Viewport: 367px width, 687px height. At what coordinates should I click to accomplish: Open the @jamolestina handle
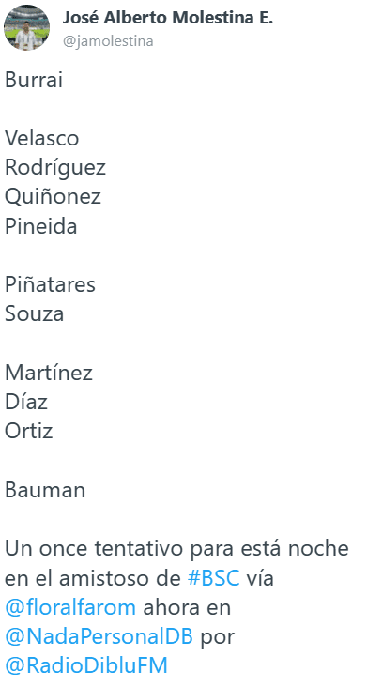click(108, 41)
